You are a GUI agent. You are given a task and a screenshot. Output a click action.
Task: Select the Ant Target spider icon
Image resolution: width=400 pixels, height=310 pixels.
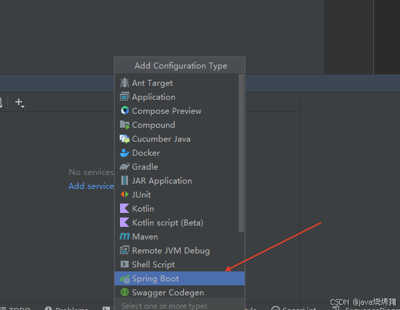point(125,82)
